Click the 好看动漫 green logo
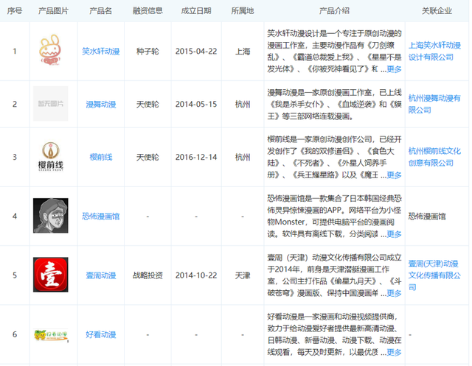This screenshot has width=472, height=366. pos(51,334)
